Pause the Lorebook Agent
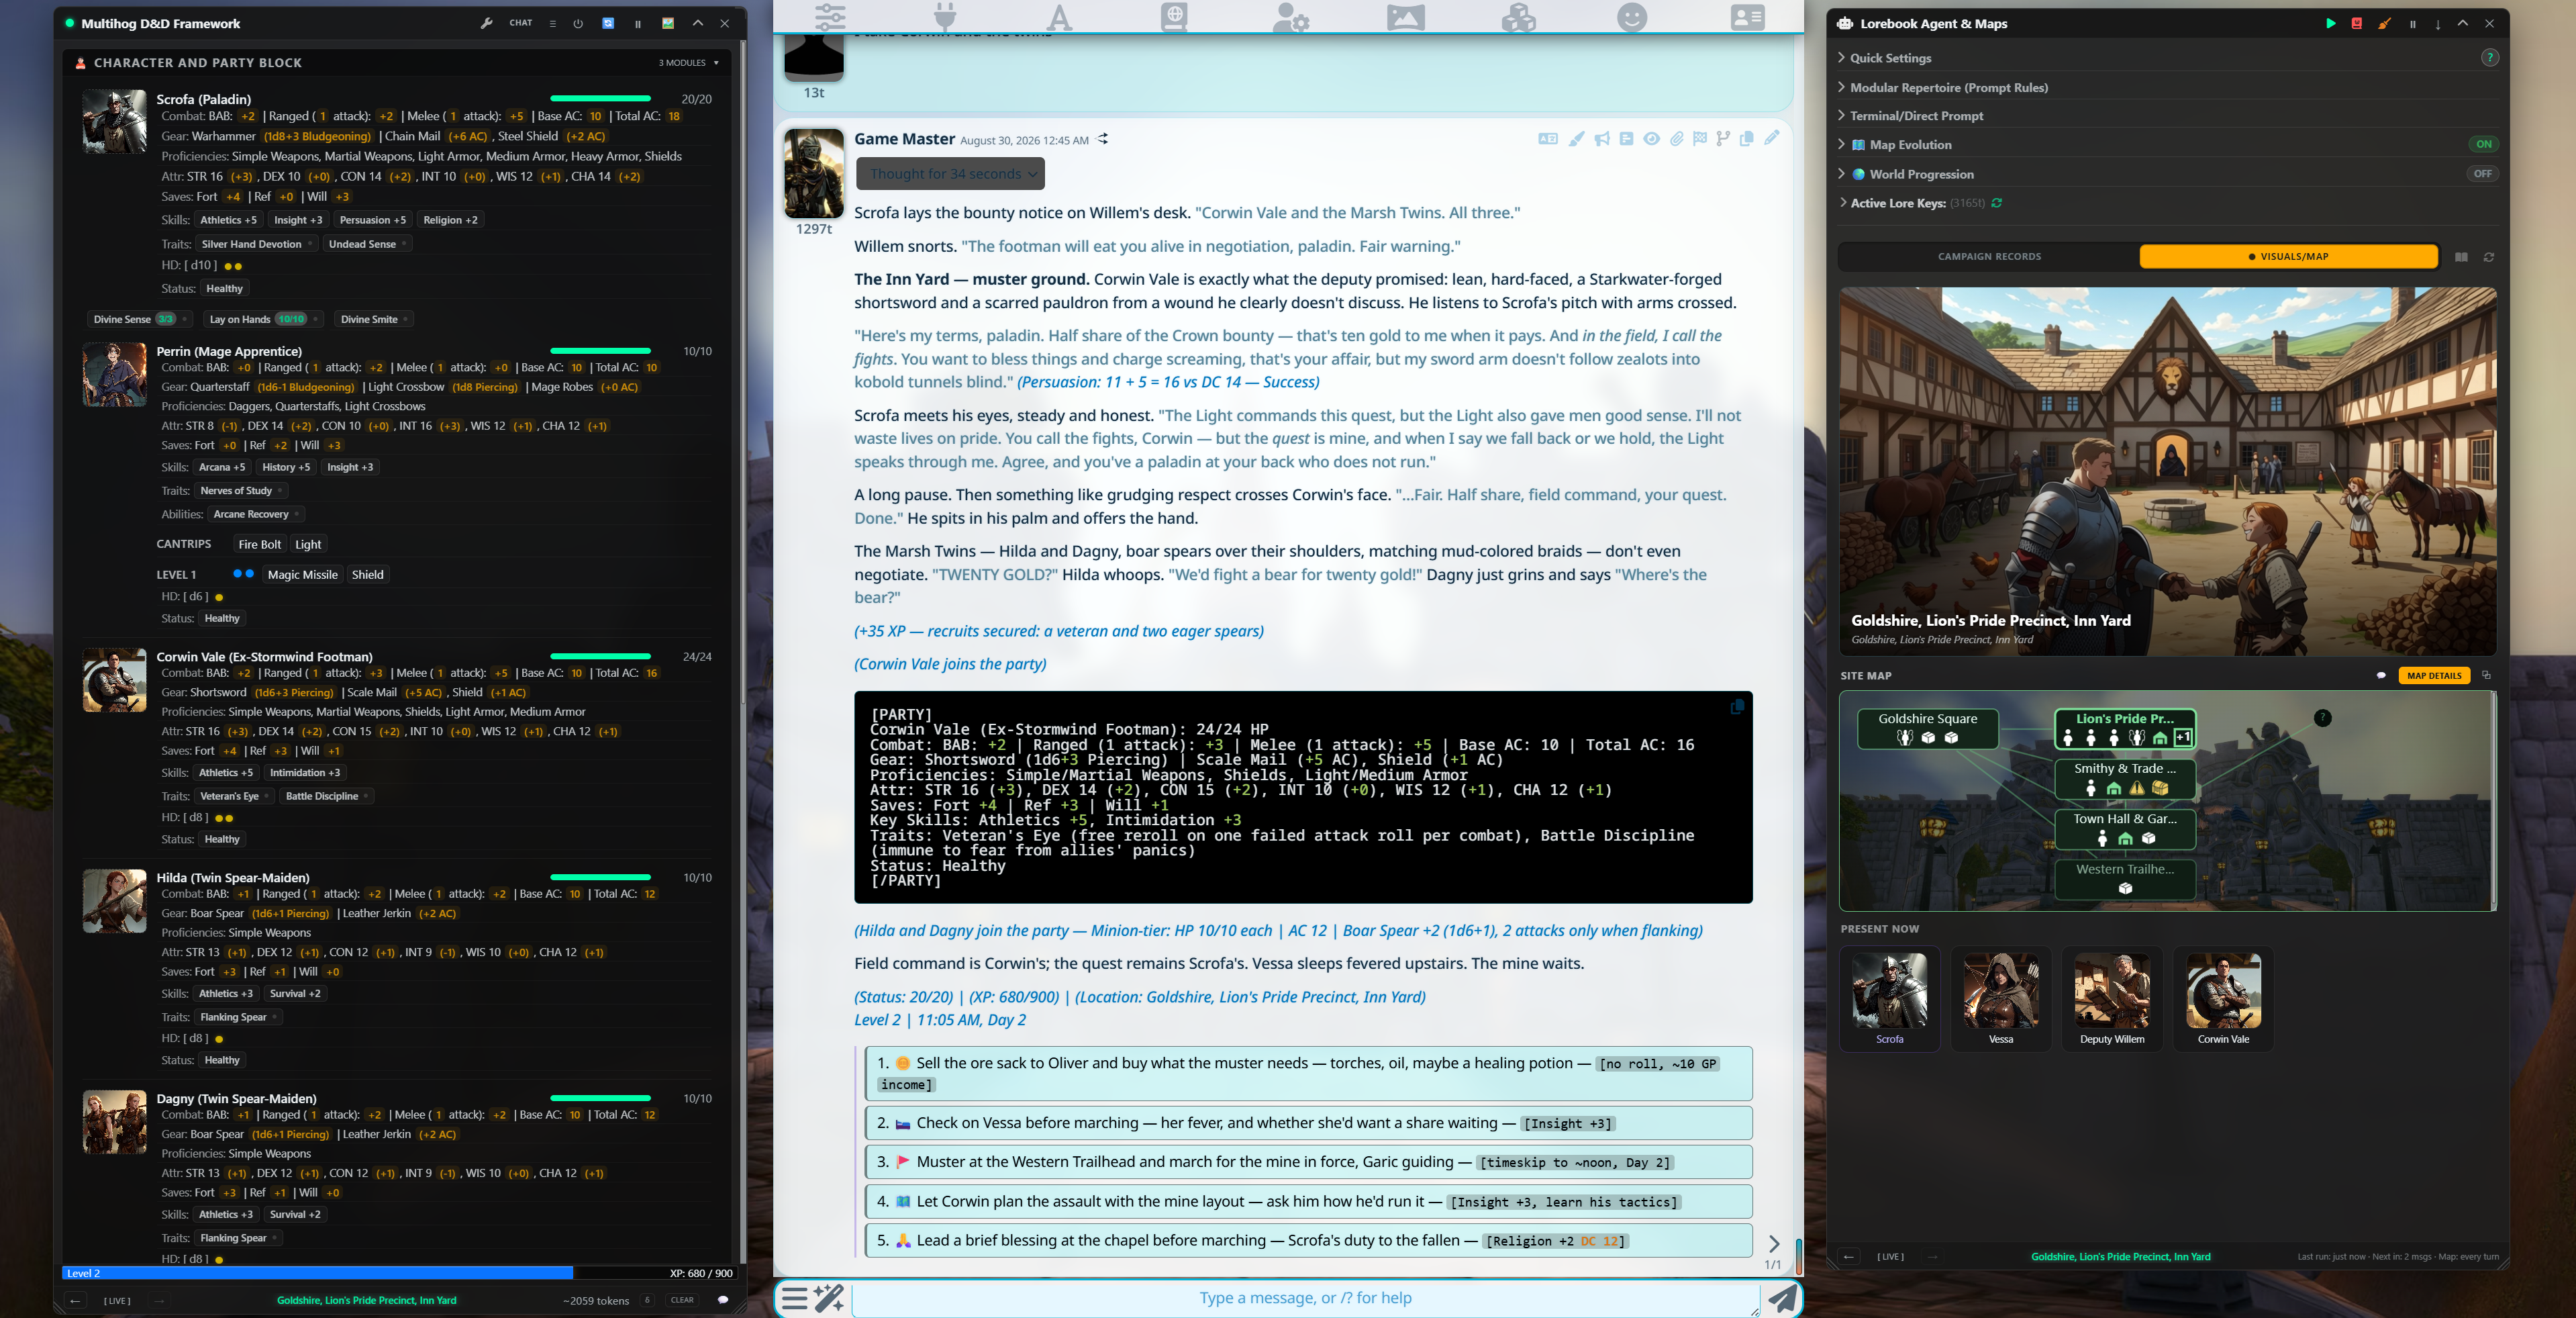This screenshot has height=1318, width=2576. [x=2412, y=24]
